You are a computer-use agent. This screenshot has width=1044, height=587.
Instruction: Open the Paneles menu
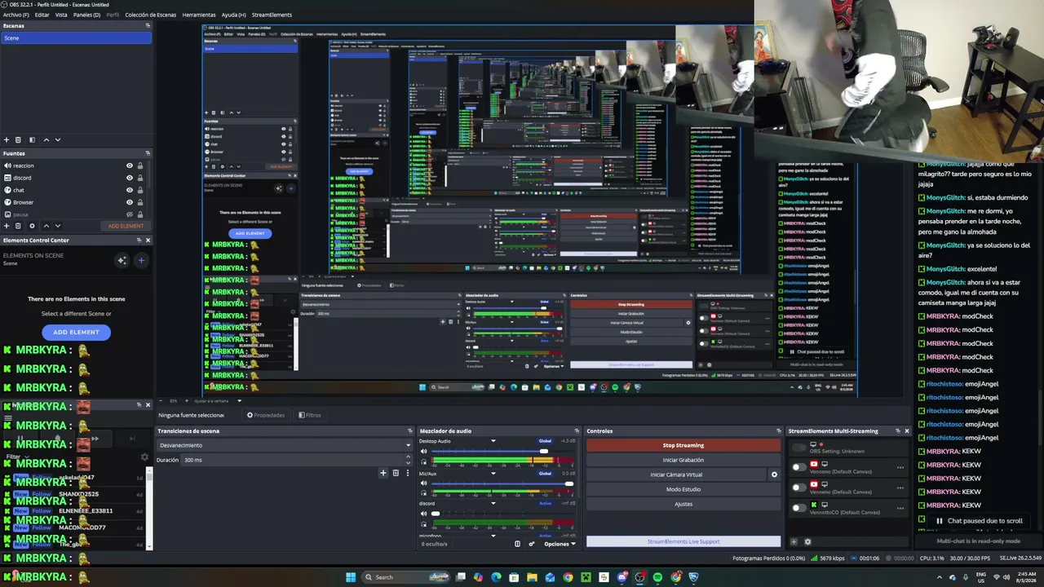pyautogui.click(x=86, y=15)
